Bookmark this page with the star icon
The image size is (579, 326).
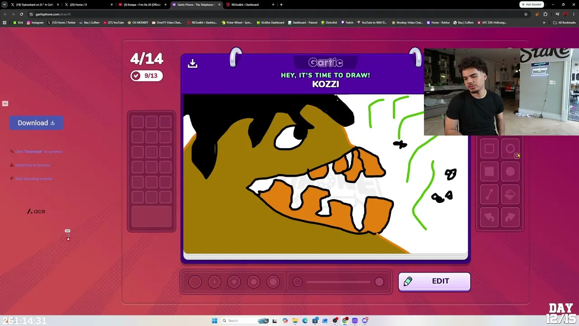[526, 14]
